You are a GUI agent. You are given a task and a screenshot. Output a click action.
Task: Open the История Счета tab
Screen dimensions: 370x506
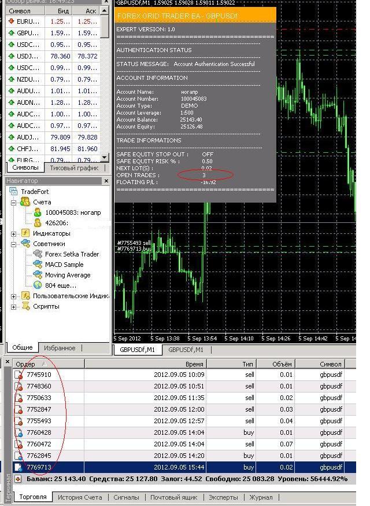80,498
